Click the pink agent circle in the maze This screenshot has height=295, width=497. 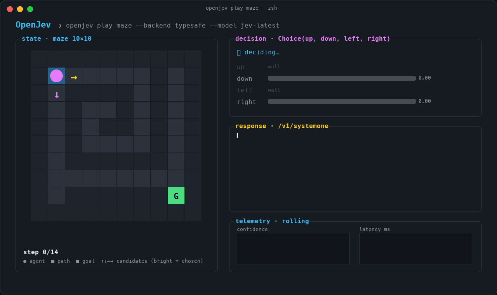point(56,76)
